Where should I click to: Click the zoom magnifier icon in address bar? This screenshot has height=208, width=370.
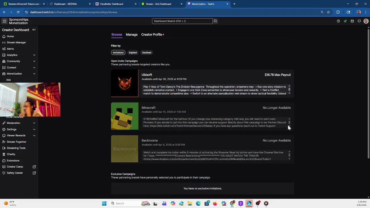322,12
